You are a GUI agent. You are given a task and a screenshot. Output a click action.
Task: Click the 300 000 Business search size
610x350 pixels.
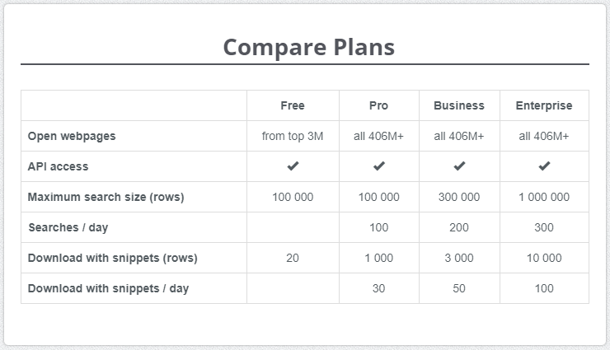459,197
